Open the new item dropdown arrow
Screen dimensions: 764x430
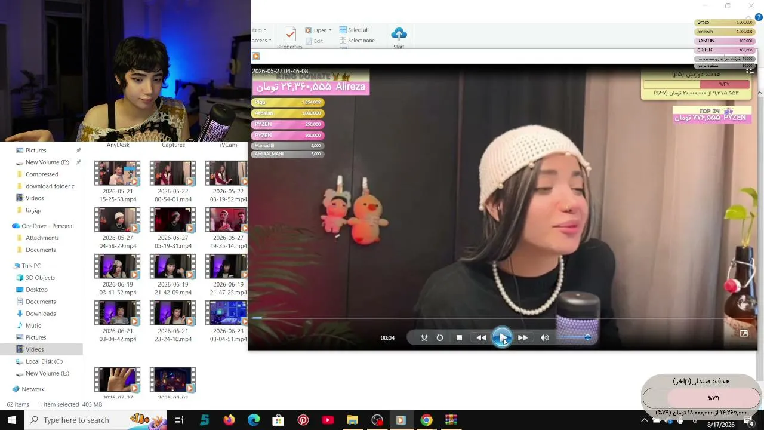pyautogui.click(x=265, y=30)
